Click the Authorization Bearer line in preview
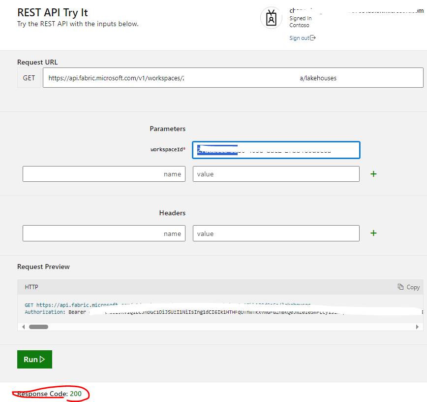Image resolution: width=427 pixels, height=402 pixels. pyautogui.click(x=223, y=312)
